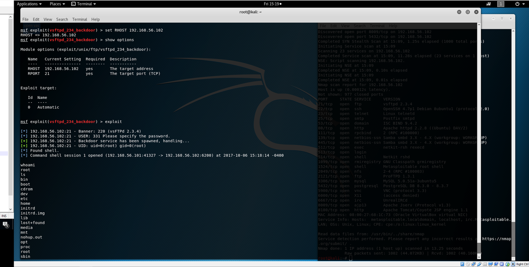Click the INS indicator in the left status bar
The width and height of the screenshot is (529, 267).
tap(4, 216)
